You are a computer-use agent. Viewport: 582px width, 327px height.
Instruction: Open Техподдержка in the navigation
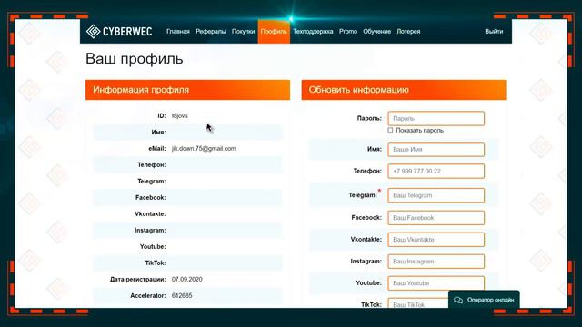click(x=313, y=32)
